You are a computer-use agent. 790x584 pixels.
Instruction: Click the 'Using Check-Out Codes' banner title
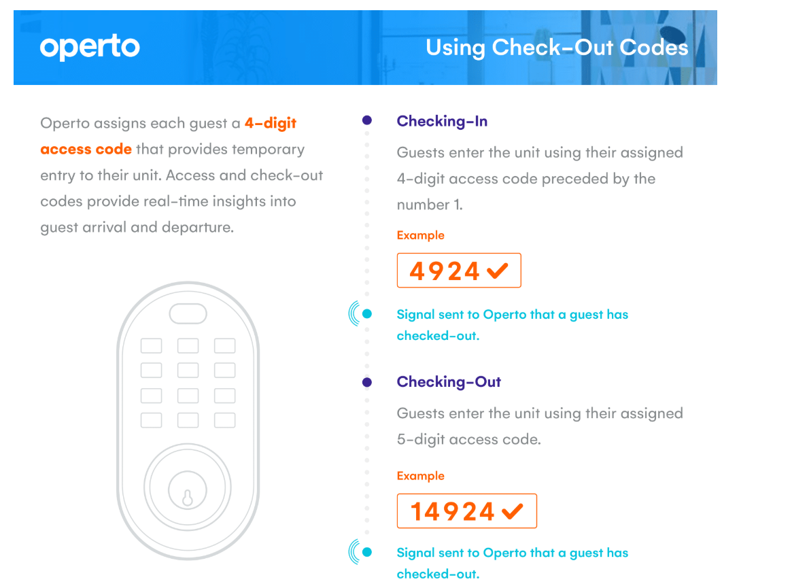tap(557, 48)
